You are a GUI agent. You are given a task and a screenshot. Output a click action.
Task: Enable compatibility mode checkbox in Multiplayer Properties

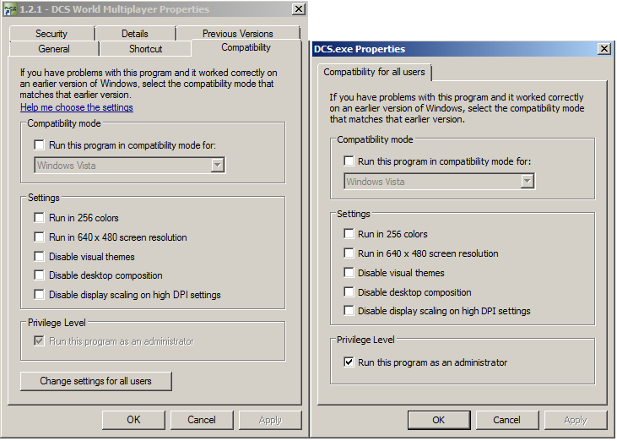(x=39, y=145)
